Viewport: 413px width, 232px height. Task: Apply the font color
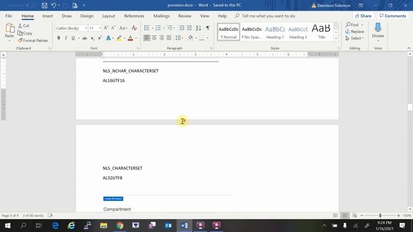[x=130, y=38]
